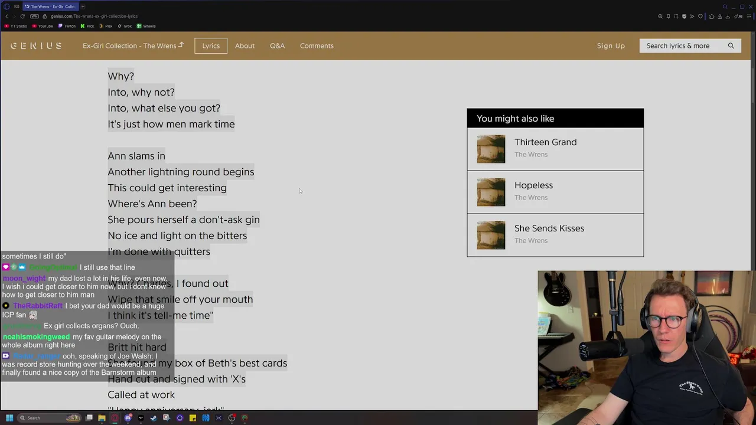Click TheRabbitRaft username in chat overlay
This screenshot has height=425, width=756.
(x=38, y=306)
